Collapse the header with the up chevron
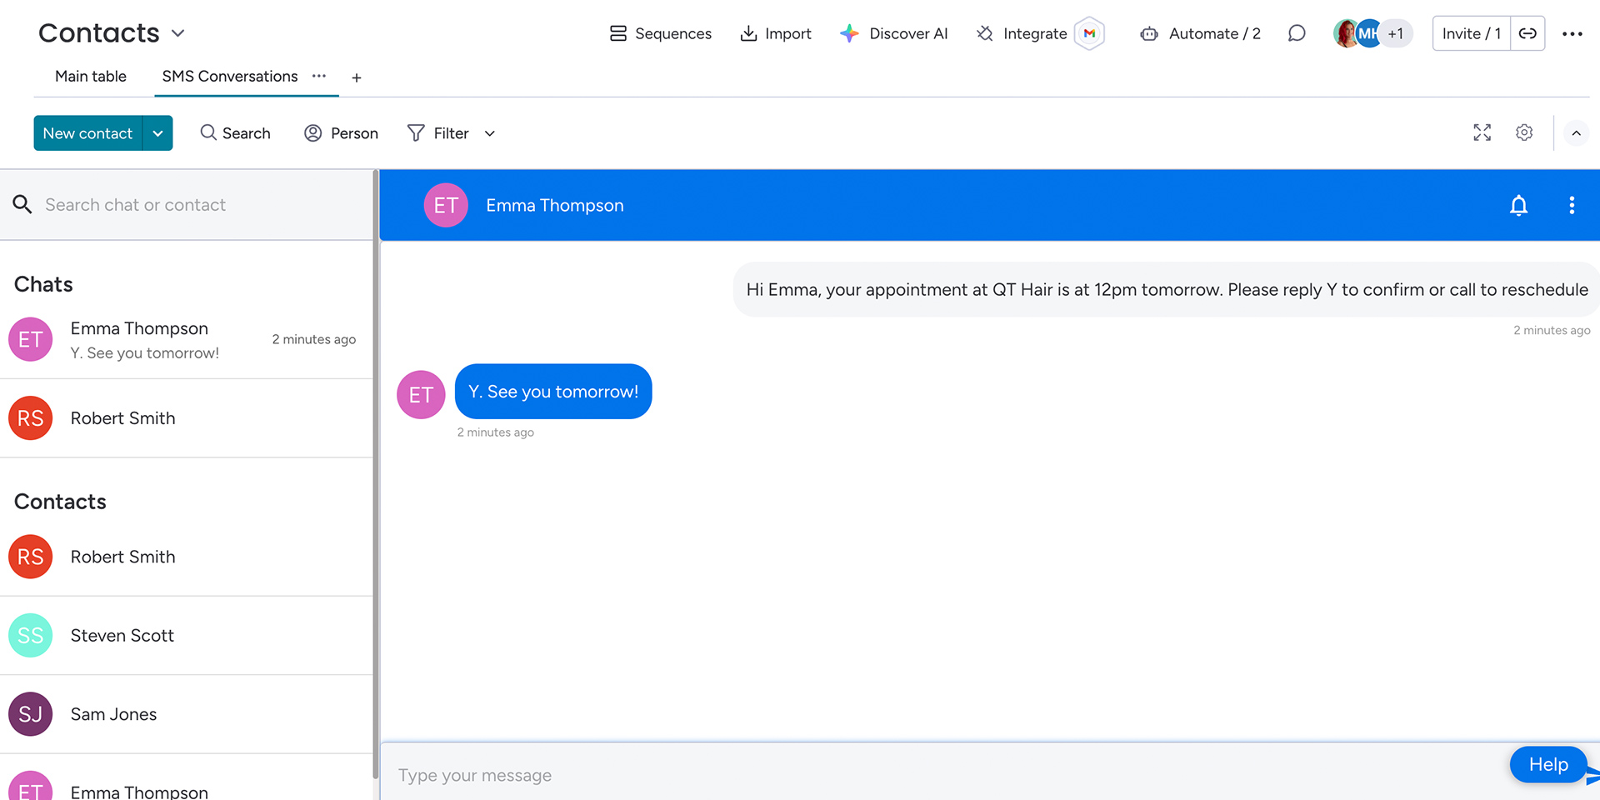This screenshot has width=1600, height=800. point(1576,133)
